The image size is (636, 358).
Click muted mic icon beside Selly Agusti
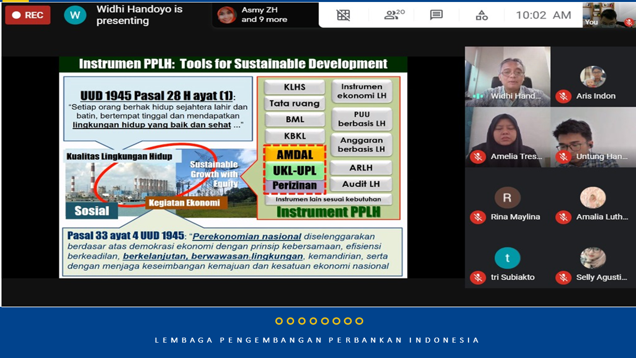coord(563,277)
